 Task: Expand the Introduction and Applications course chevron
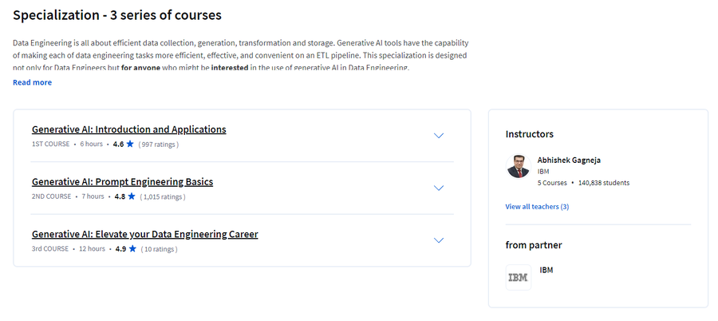tap(439, 136)
